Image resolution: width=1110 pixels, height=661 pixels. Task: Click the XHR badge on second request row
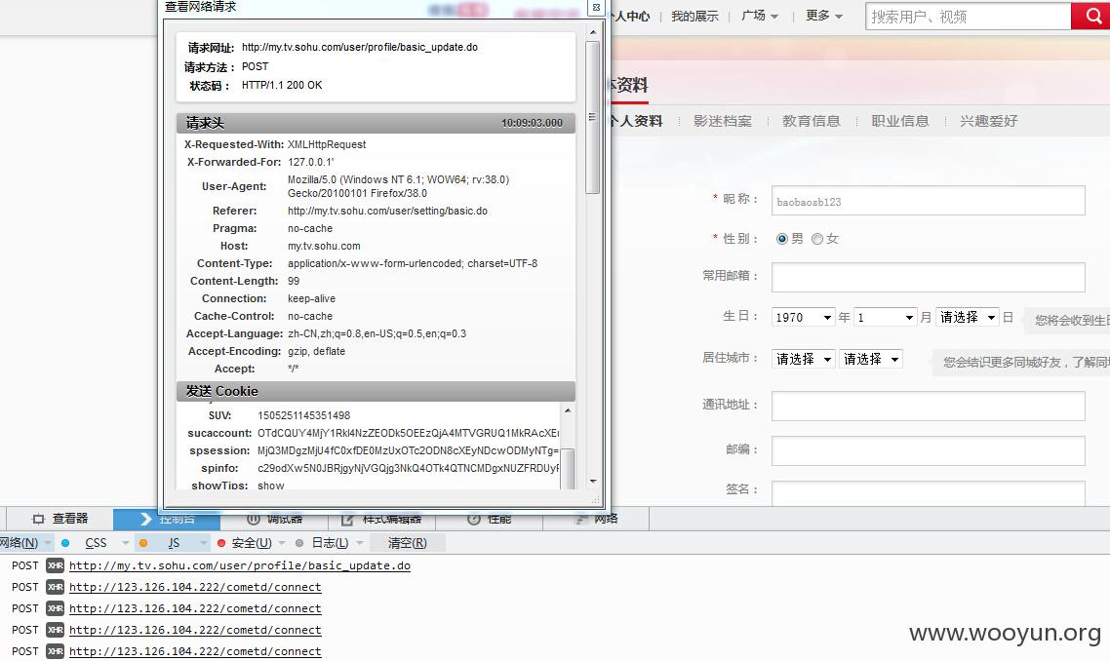(56, 587)
